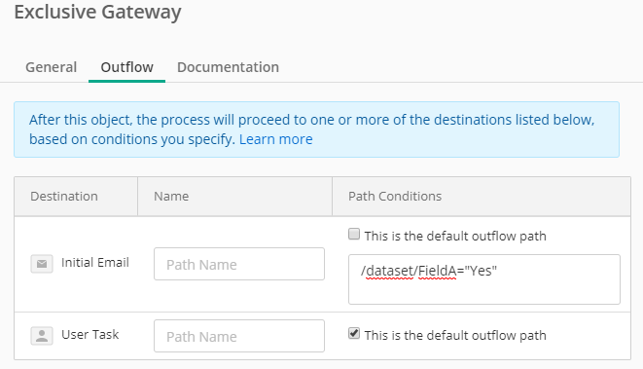643x369 pixels.
Task: Click the default outflow label in Initial Email row
Action: coord(455,236)
